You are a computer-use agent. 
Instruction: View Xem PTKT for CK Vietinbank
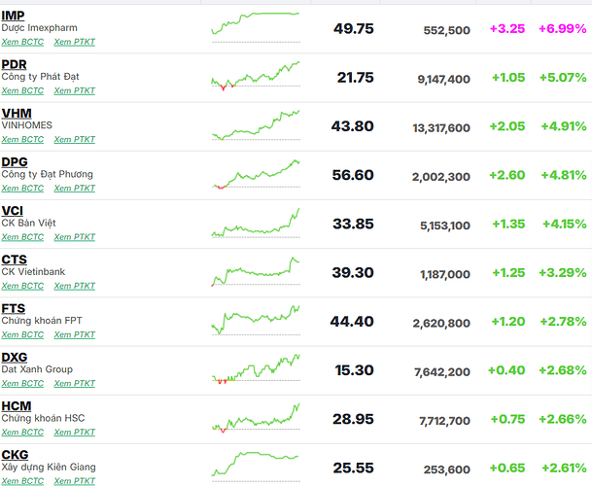75,286
